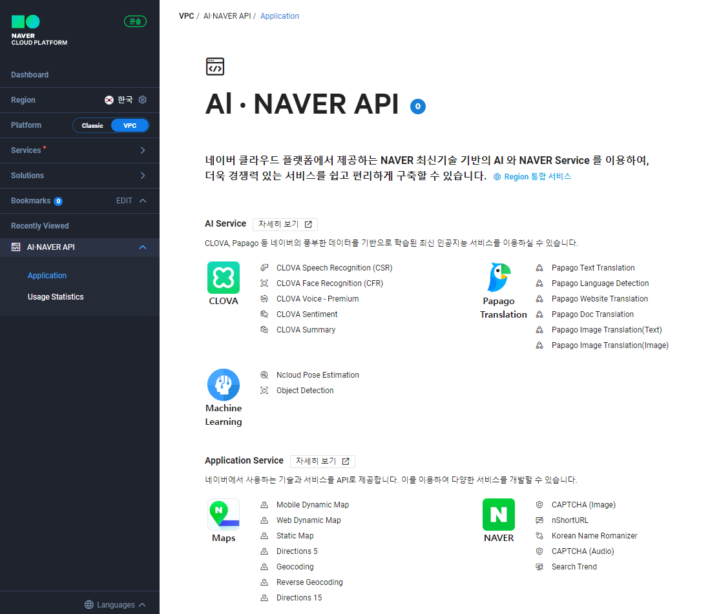Open Recently Viewed section

40,226
